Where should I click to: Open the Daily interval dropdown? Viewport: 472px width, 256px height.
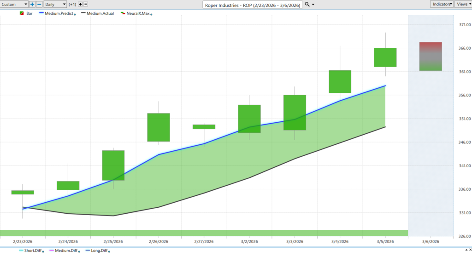click(55, 4)
